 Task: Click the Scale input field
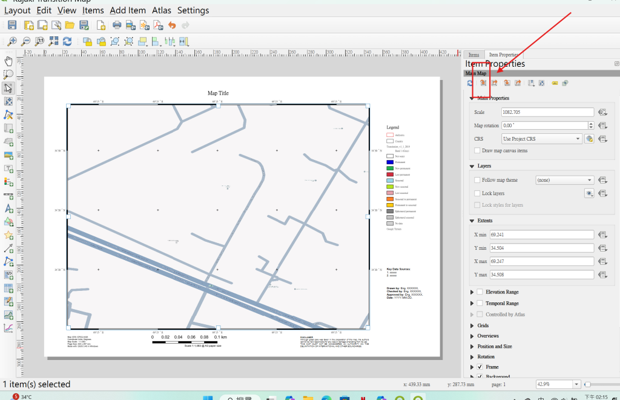[x=547, y=112]
